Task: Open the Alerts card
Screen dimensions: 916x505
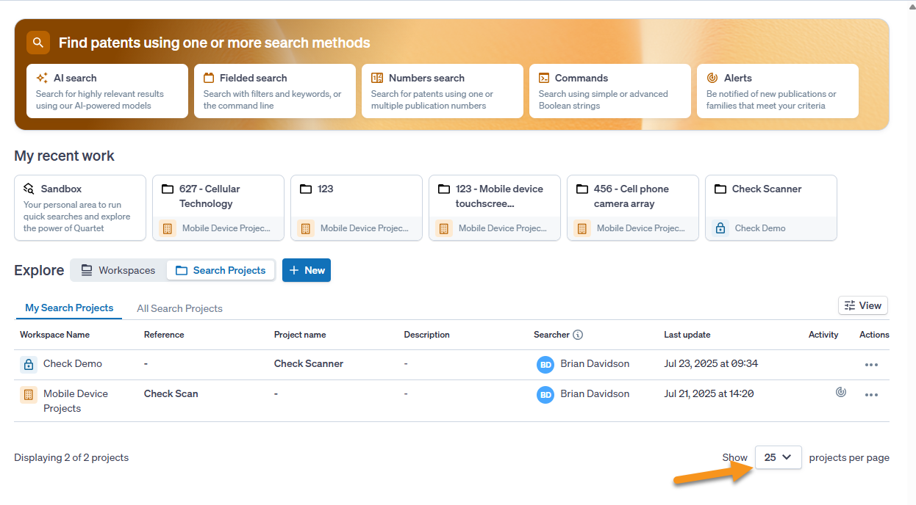Action: (778, 91)
